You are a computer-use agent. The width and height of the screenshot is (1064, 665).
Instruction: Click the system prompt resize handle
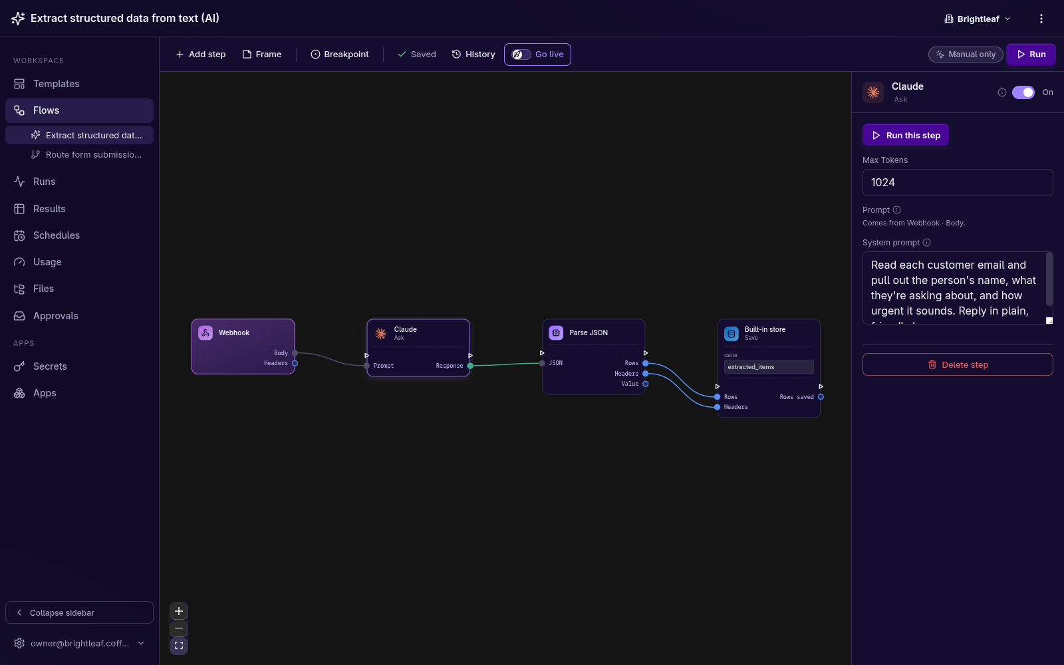pos(1049,321)
